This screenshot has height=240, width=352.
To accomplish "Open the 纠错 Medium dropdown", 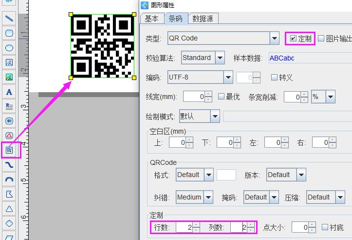I will tap(208, 197).
